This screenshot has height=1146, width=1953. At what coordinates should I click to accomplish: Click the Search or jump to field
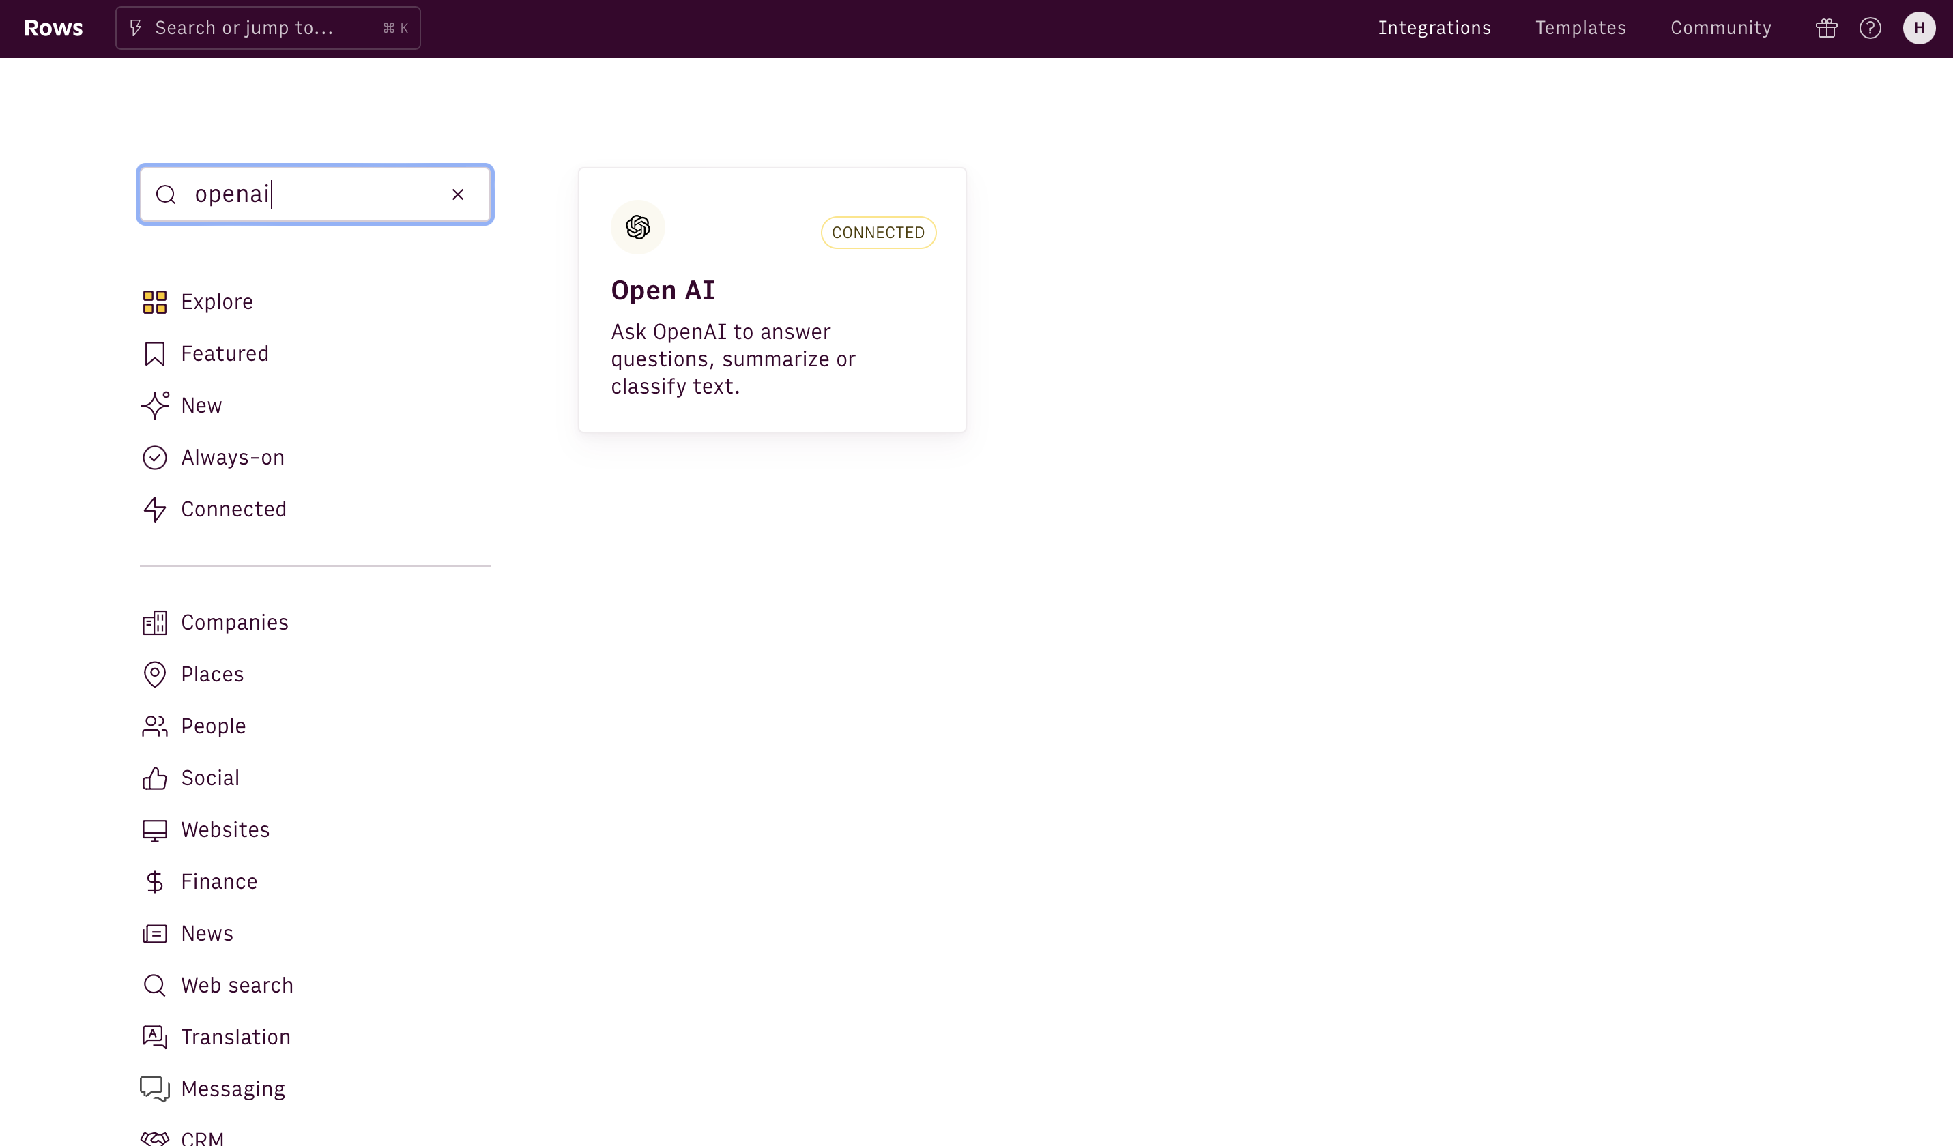click(267, 28)
